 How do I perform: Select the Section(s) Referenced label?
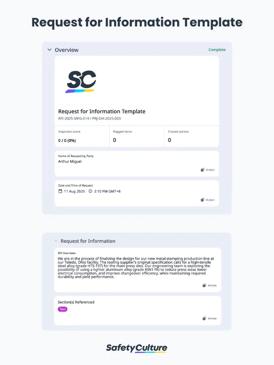76,302
